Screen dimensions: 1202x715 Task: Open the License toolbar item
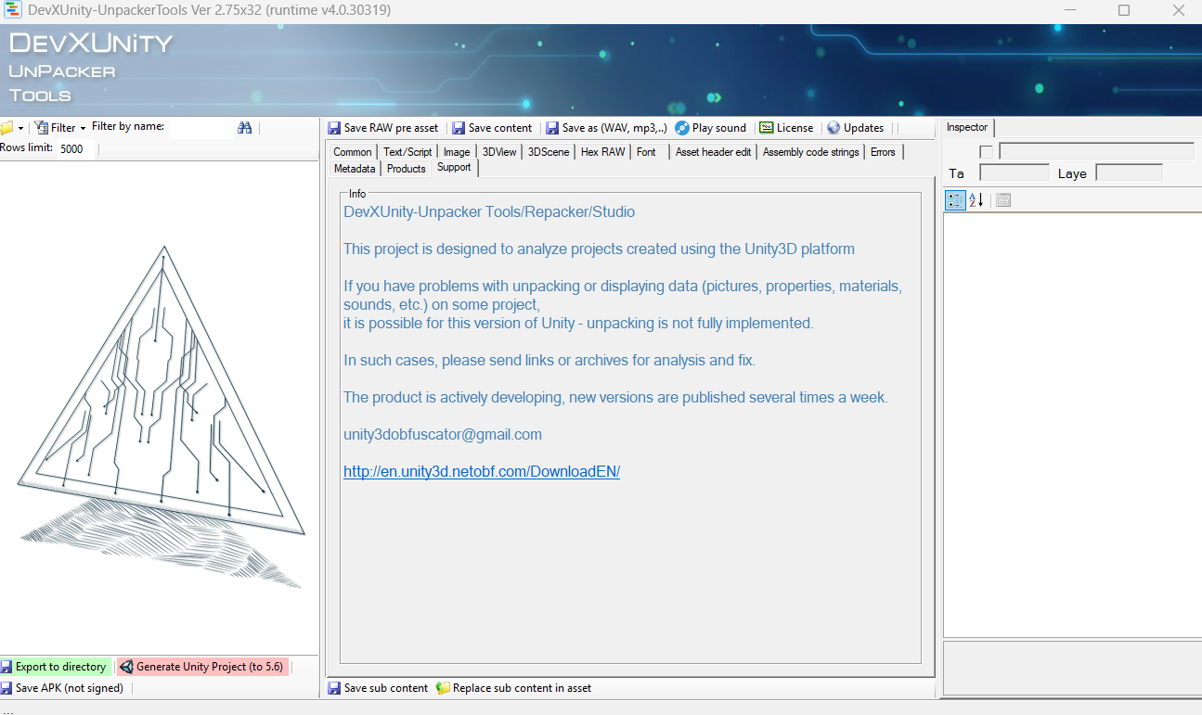(x=786, y=128)
